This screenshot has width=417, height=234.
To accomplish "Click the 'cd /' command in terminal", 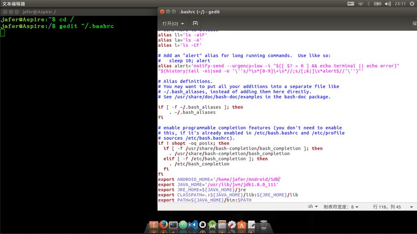I will tap(66, 19).
